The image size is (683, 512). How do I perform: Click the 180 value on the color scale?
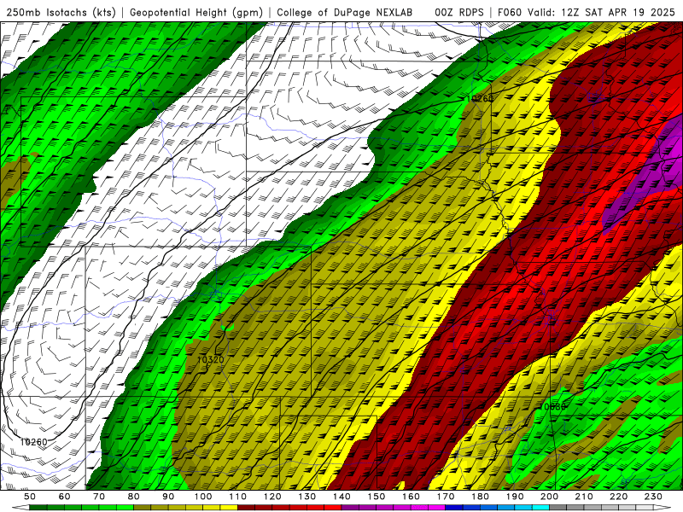[480, 497]
